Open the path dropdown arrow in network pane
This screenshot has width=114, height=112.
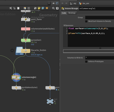(49, 3)
